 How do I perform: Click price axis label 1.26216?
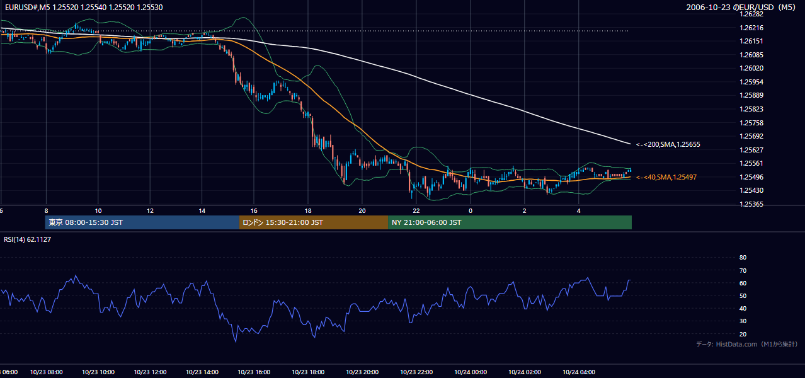tap(751, 28)
